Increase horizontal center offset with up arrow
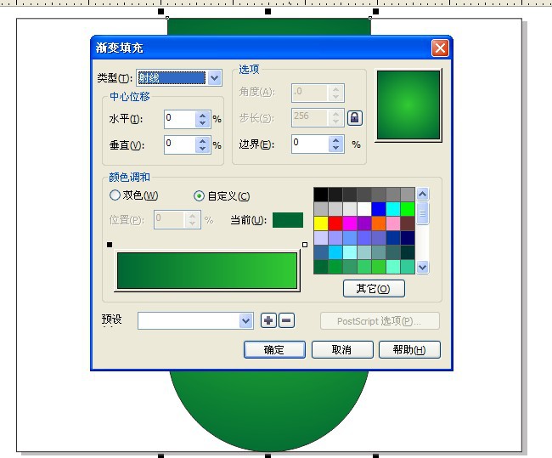The width and height of the screenshot is (552, 458). 202,116
